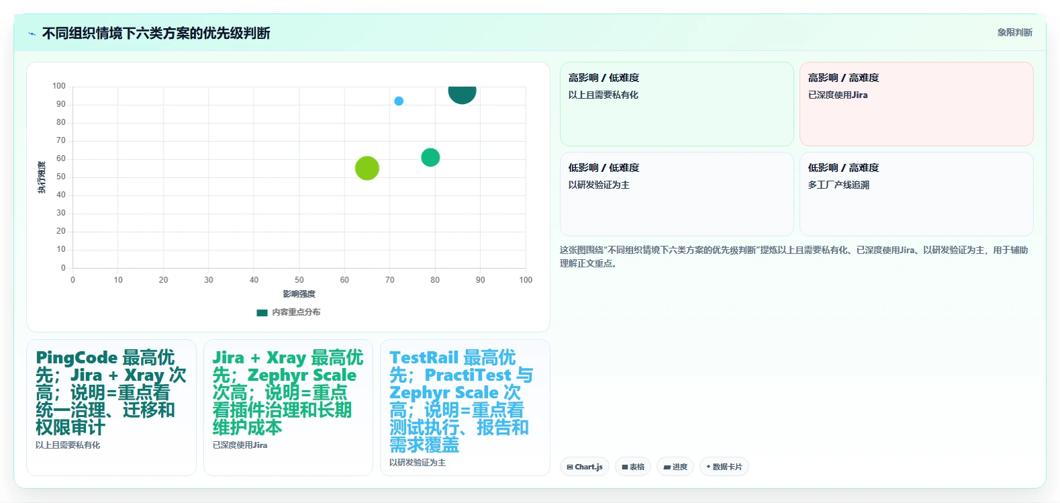Click the Jira + Xray 最高优先 data card

288,408
